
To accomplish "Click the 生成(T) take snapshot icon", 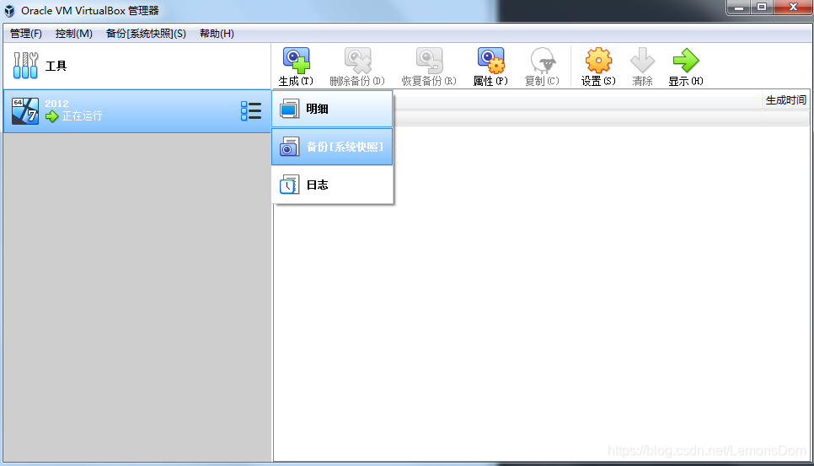I will (296, 61).
